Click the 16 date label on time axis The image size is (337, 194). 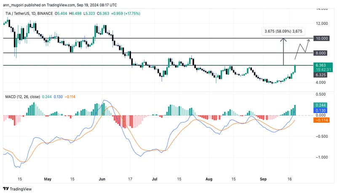289,179
